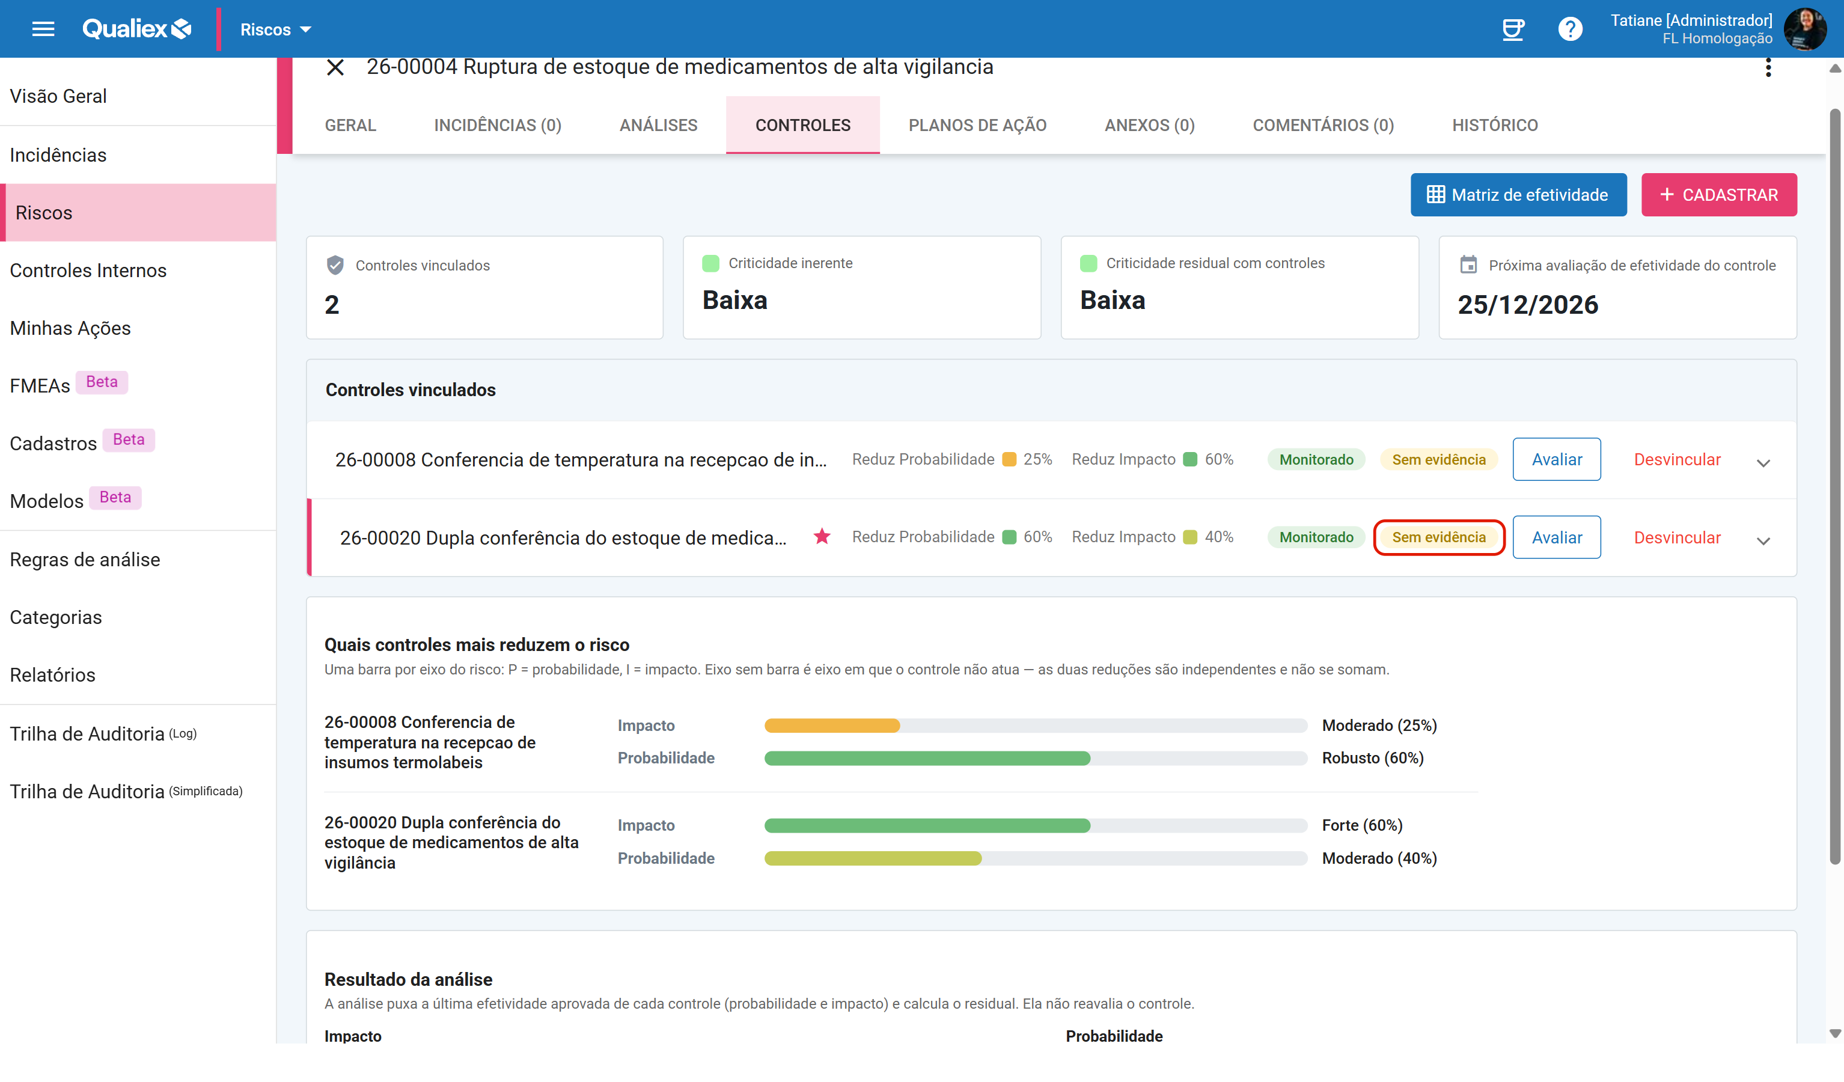Click Criticidade residual com controles color indicator
The height and width of the screenshot is (1082, 1844).
1088,263
